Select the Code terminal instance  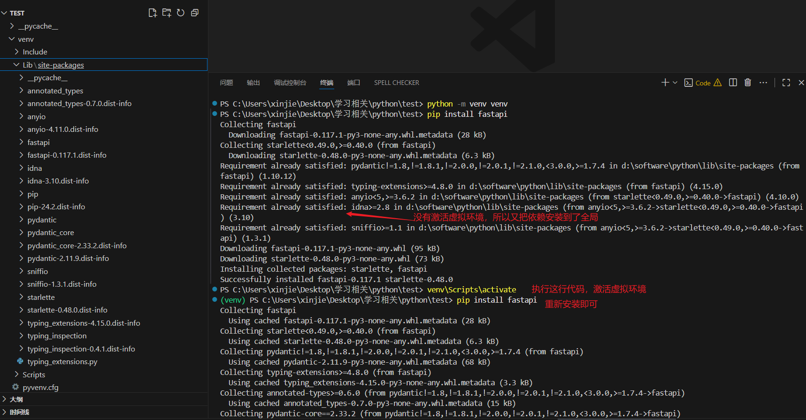coord(702,83)
